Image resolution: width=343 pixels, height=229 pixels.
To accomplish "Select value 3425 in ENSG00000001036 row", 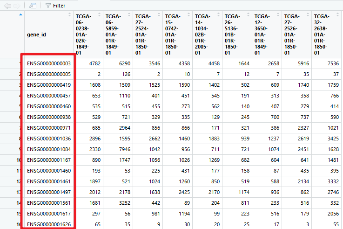I will point(333,139).
